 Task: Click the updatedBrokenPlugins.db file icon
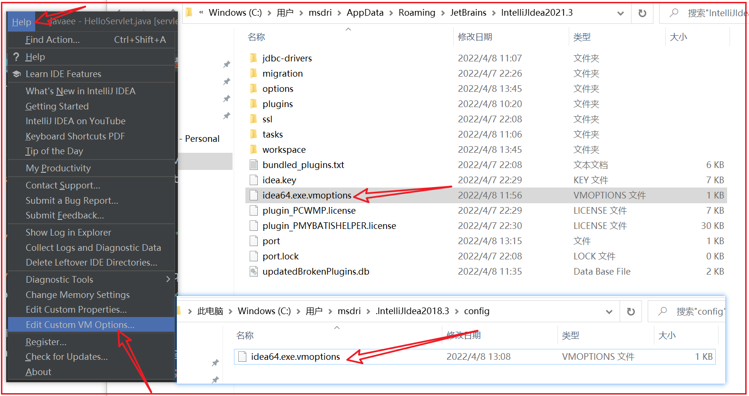pyautogui.click(x=253, y=271)
